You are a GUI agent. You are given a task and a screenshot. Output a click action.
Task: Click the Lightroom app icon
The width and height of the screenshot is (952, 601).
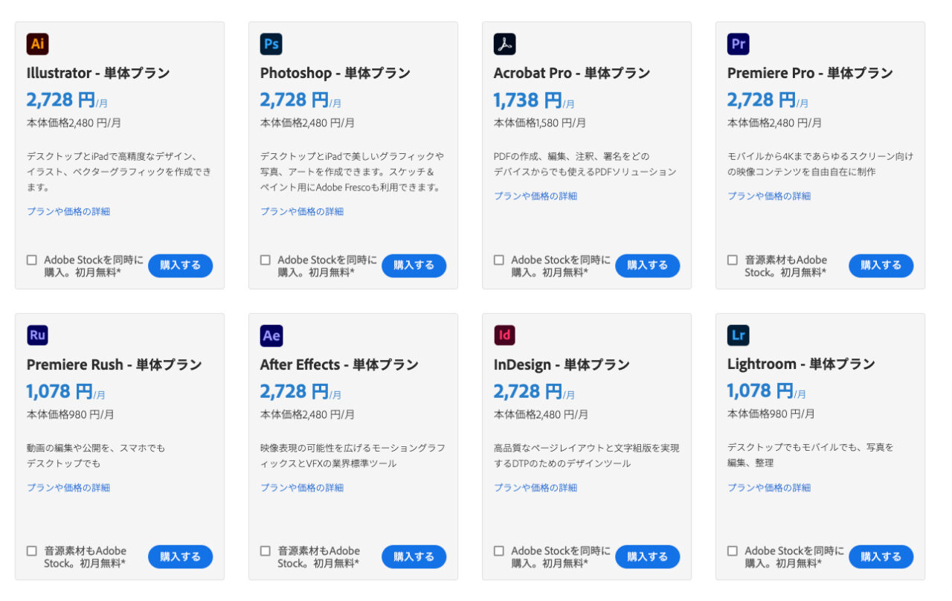(x=738, y=335)
